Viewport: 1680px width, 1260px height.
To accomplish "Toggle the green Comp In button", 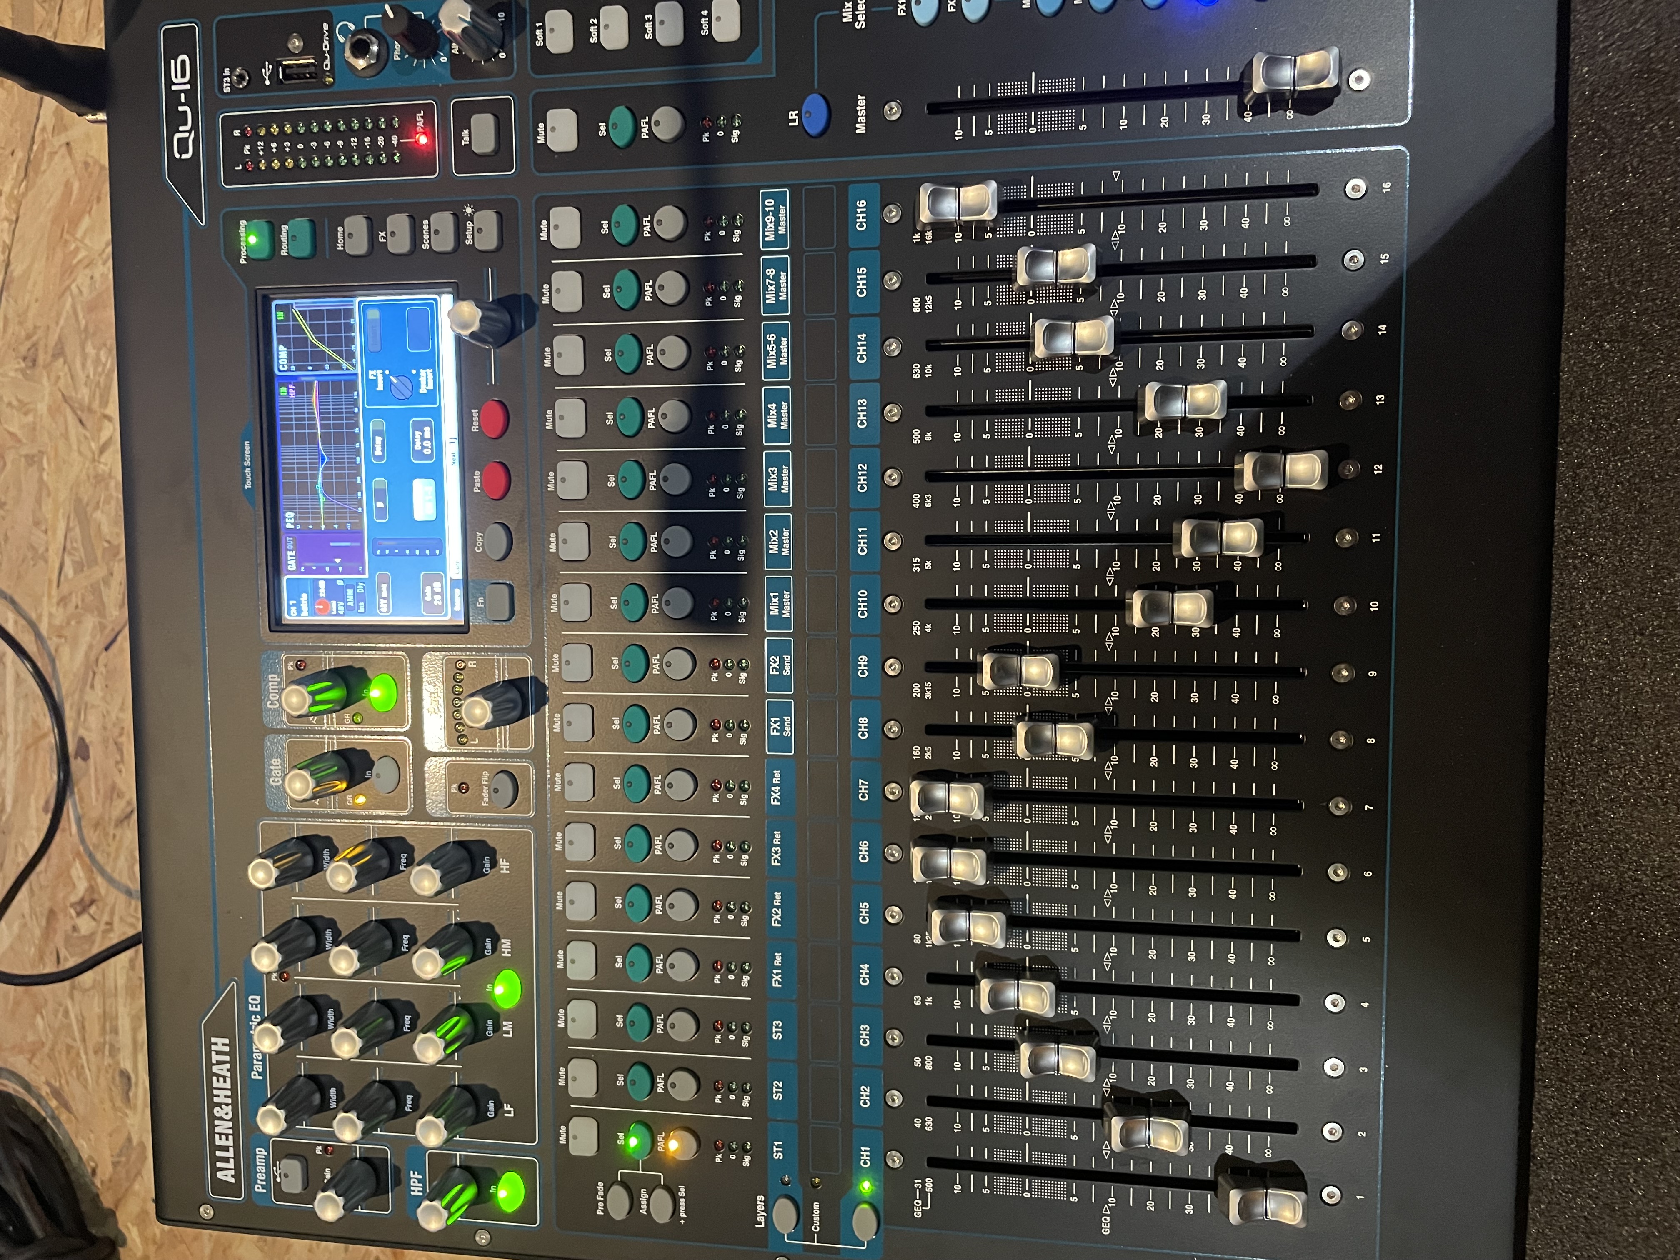I will [382, 692].
